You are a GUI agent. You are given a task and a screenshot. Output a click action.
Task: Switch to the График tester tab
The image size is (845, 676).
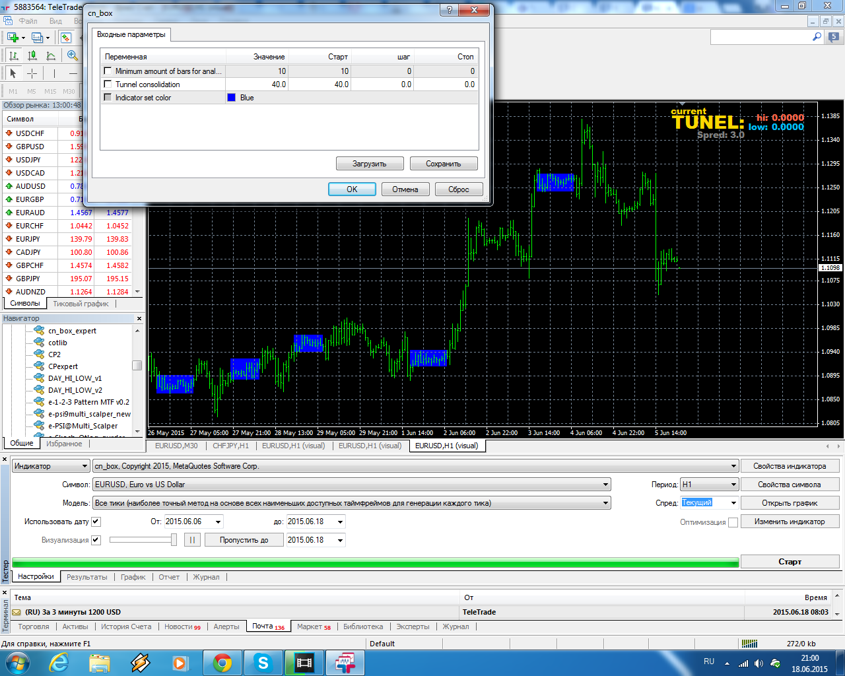pyautogui.click(x=133, y=577)
